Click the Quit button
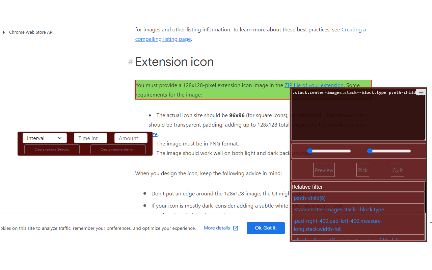Screen dimensions: 432x270 (397, 170)
